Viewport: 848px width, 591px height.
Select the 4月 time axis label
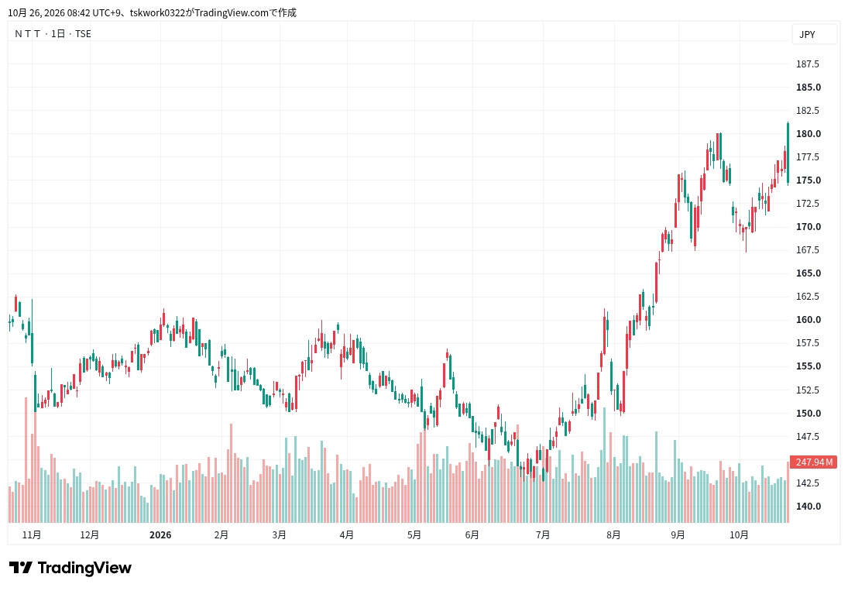[347, 534]
